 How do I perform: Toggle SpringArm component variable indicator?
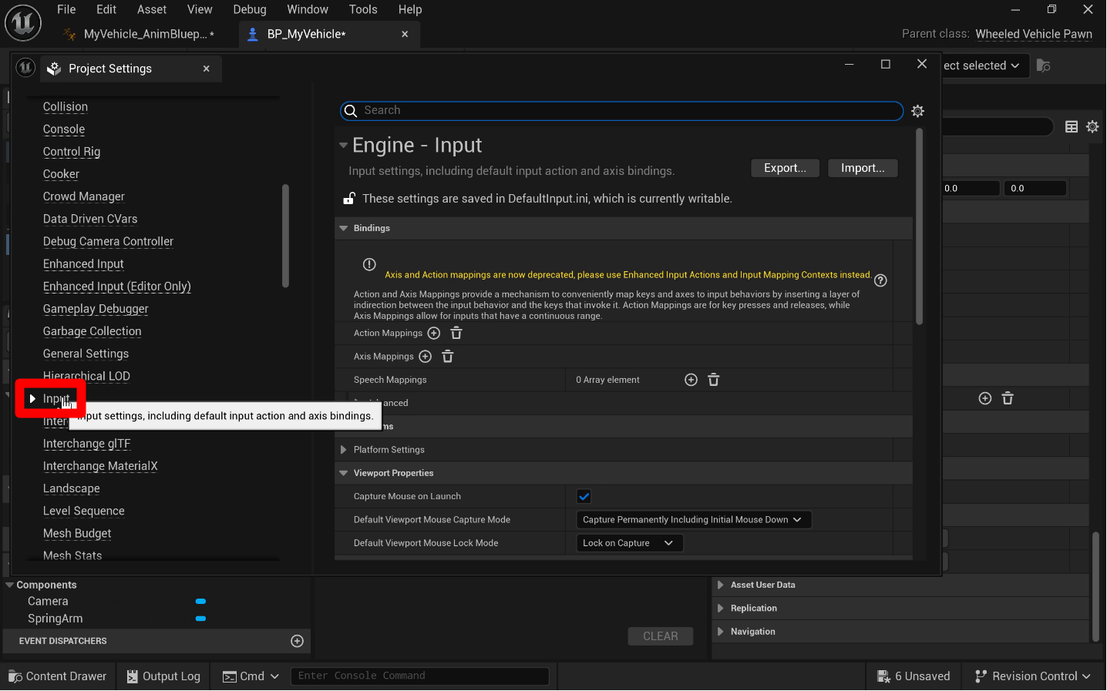pyautogui.click(x=200, y=619)
